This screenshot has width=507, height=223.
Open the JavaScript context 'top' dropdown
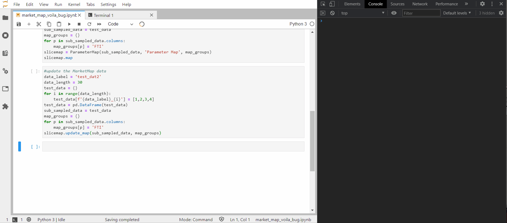coord(363,13)
